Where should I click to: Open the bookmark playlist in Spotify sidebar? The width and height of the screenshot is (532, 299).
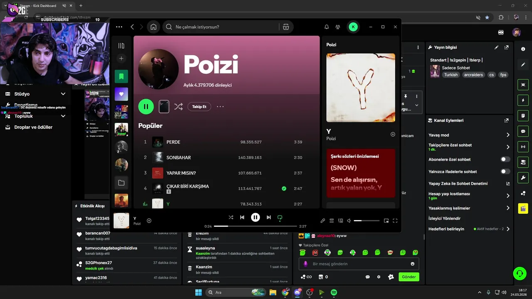coord(121,76)
